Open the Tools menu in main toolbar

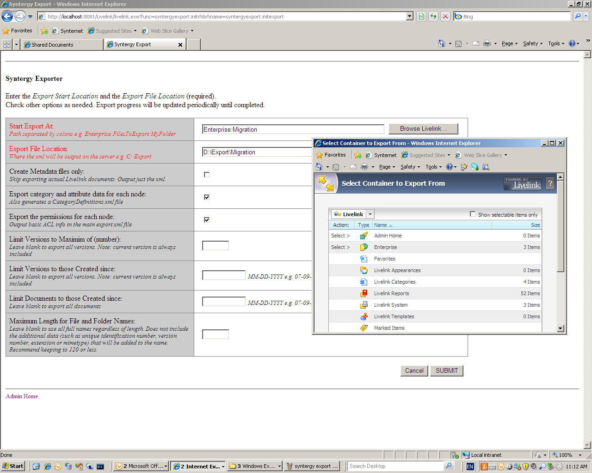556,43
